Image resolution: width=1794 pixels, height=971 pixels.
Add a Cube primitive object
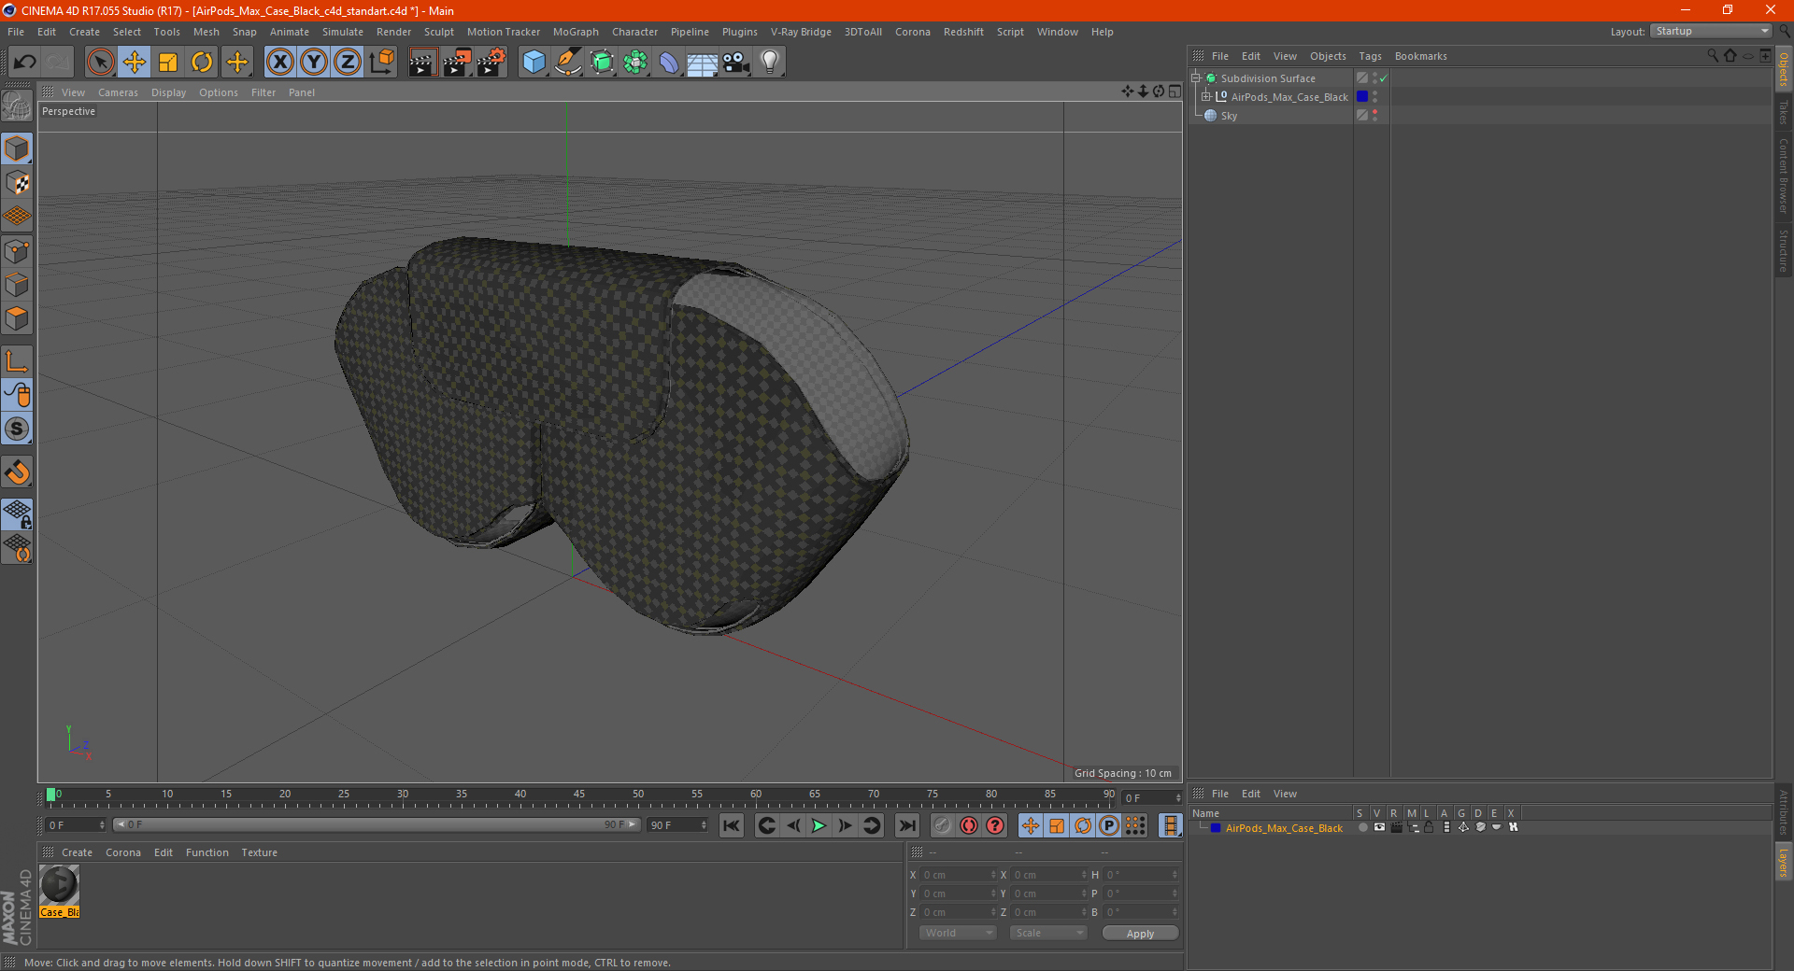pyautogui.click(x=534, y=63)
